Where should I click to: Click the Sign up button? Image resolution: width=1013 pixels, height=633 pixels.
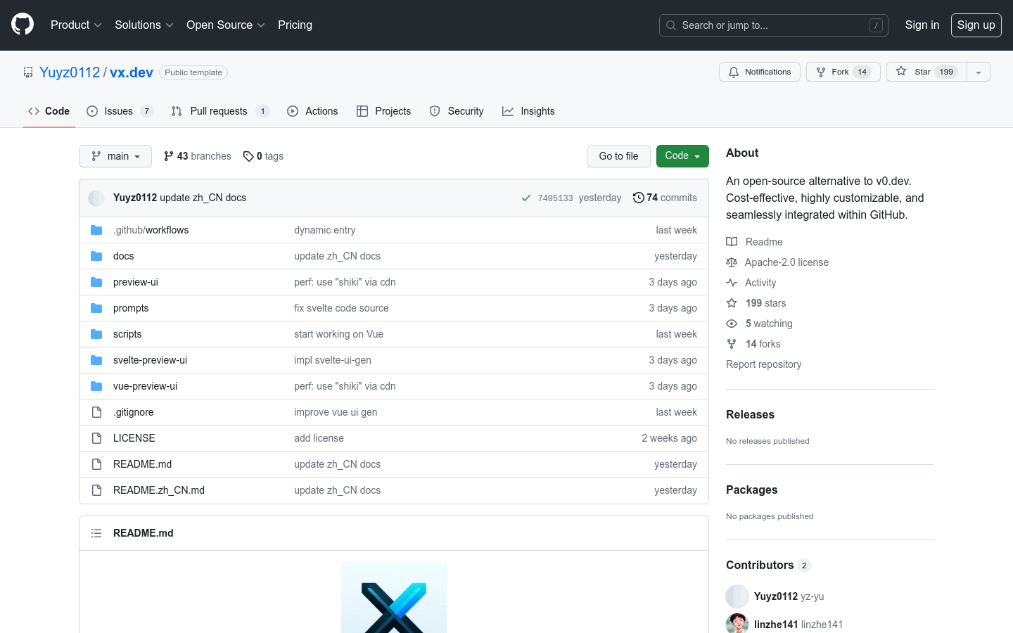coord(976,25)
